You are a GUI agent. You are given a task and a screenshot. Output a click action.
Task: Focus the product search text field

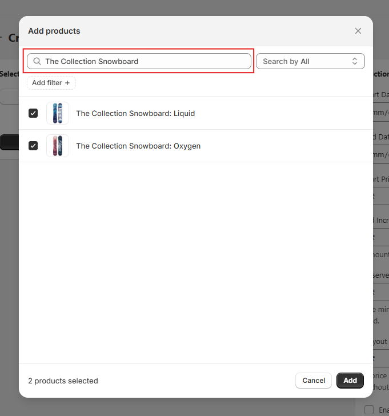[x=146, y=61]
